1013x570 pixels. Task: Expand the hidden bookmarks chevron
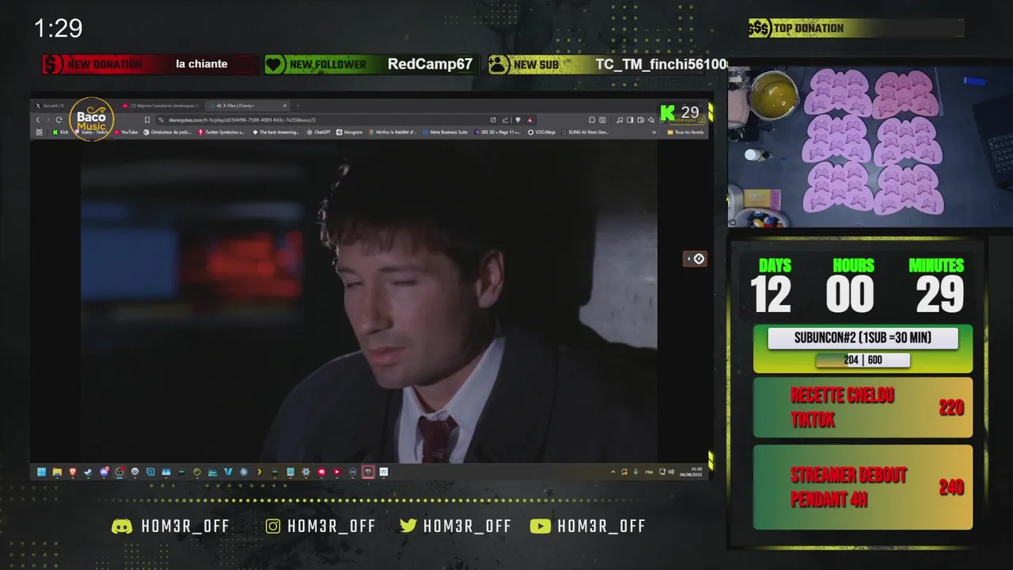pos(654,132)
